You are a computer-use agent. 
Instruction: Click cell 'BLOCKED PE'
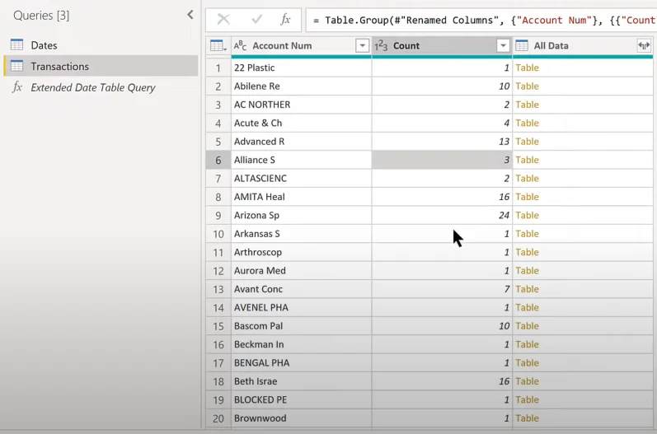301,399
